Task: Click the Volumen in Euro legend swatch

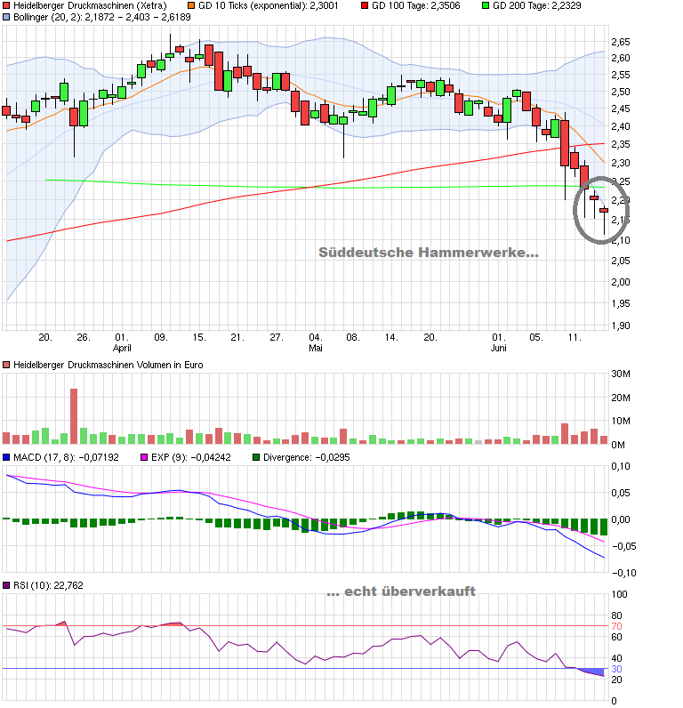Action: [6, 365]
